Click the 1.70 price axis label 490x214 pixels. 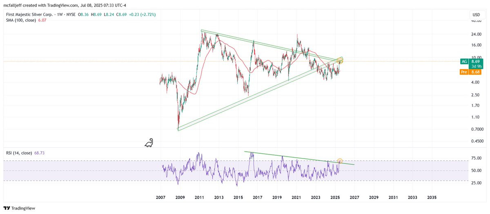point(475,106)
